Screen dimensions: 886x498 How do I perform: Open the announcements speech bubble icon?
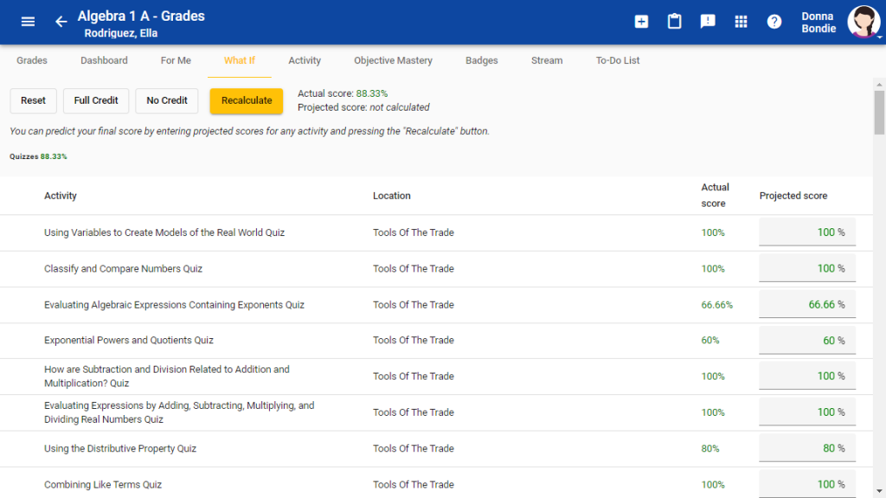708,22
